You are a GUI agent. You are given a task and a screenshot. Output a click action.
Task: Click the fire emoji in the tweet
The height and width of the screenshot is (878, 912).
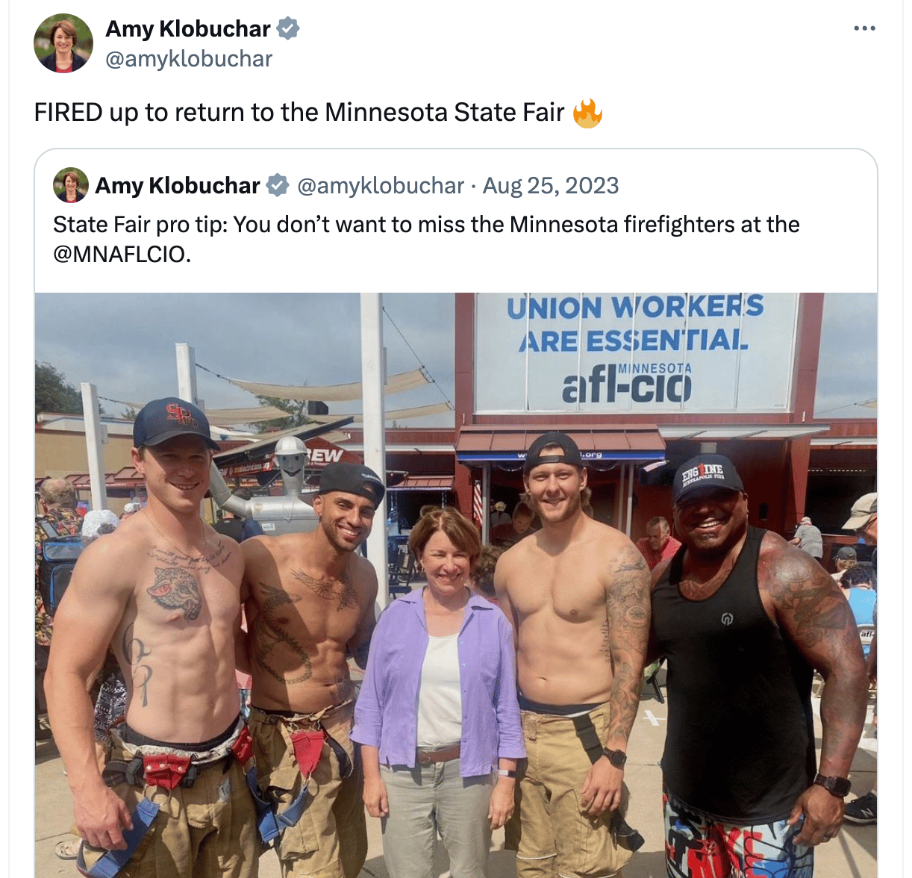[x=587, y=113]
